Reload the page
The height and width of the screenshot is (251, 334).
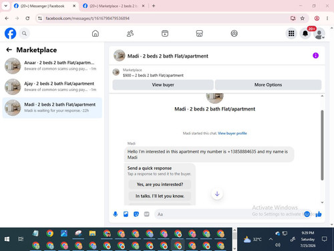point(27,18)
